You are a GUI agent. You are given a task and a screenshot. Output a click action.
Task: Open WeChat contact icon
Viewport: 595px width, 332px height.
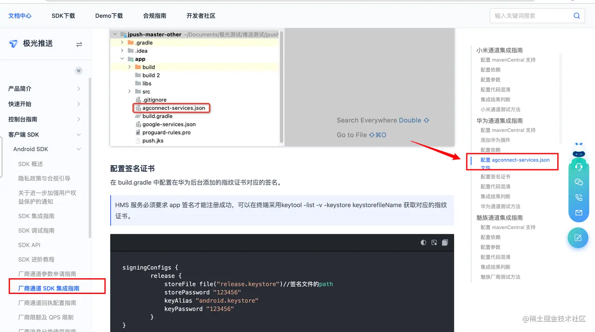[x=579, y=182]
